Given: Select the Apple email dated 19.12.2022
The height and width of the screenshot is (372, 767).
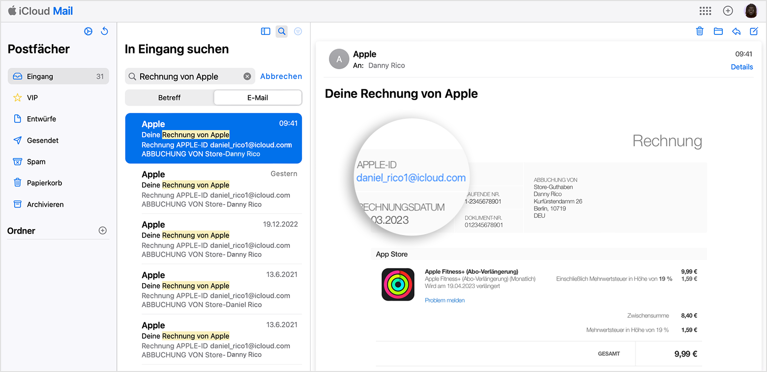Looking at the screenshot, I should [x=213, y=239].
